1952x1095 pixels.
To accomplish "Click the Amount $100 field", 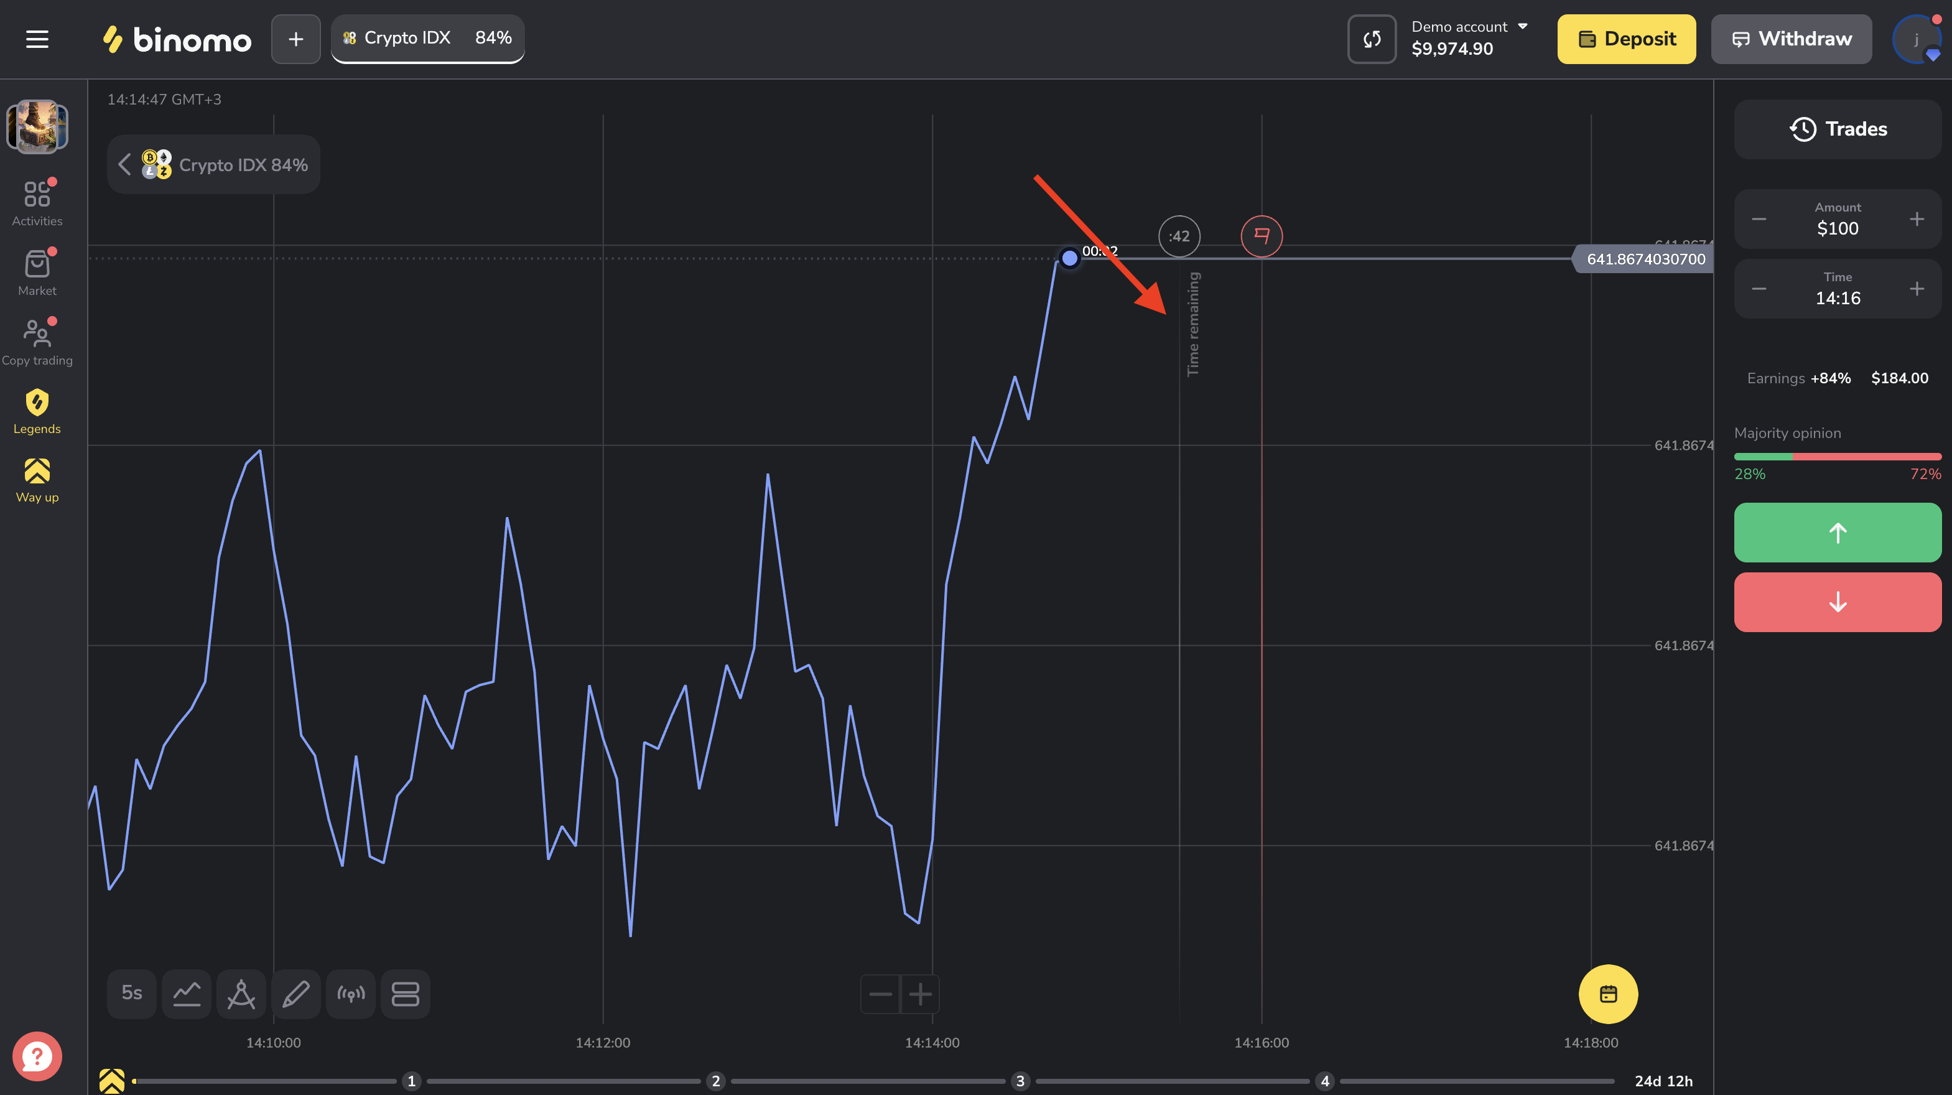I will [x=1838, y=219].
